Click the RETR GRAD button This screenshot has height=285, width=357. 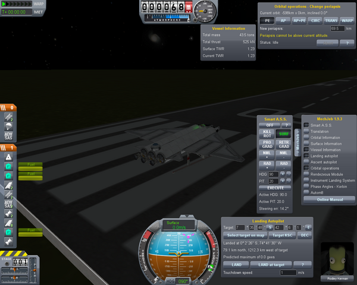click(283, 144)
